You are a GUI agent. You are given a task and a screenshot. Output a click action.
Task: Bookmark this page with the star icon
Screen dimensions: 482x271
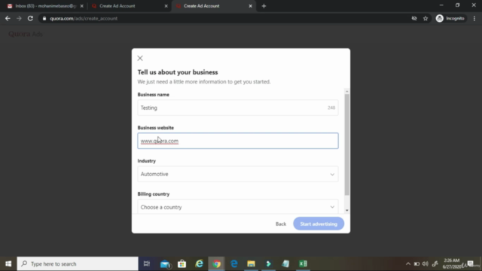(426, 18)
